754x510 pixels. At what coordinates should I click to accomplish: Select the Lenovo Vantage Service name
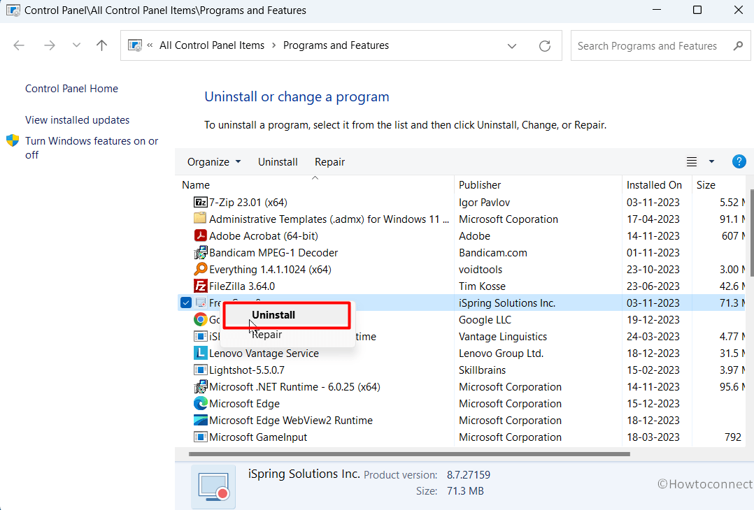pos(264,353)
